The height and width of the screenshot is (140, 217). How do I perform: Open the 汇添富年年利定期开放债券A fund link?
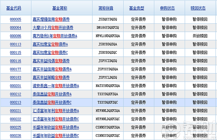coord(56,111)
